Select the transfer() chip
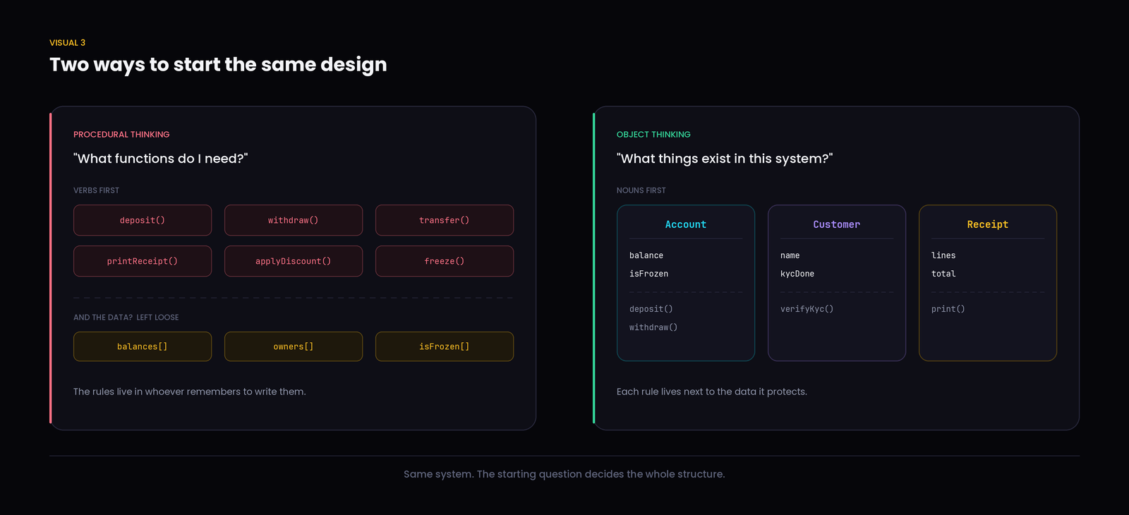Viewport: 1129px width, 515px height. 445,220
